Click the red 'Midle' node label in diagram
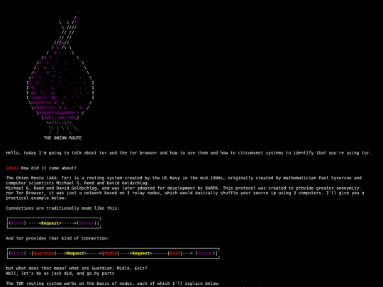This screenshot has width=383, height=287. click(111, 253)
